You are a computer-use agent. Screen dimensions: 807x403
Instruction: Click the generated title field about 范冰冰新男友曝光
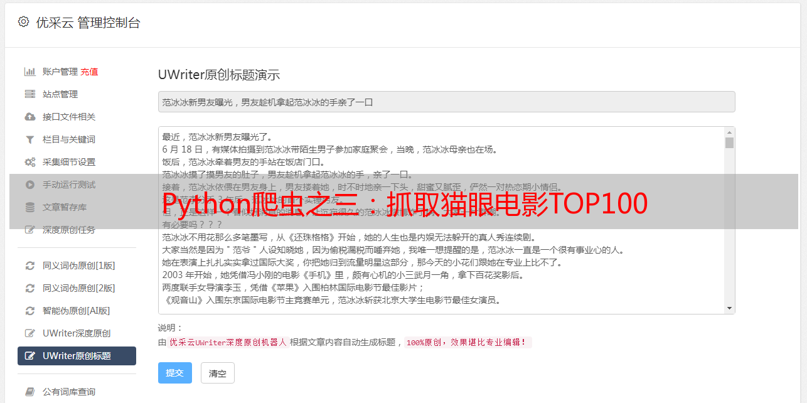446,102
